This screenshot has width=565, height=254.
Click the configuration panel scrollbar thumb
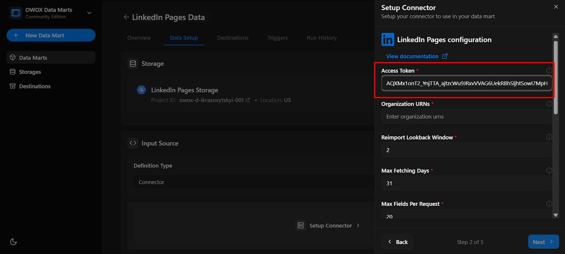(556, 77)
